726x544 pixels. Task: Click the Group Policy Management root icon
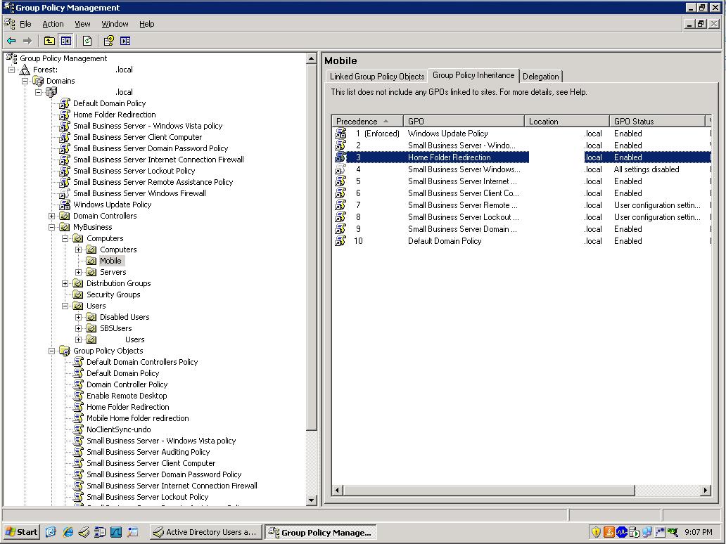coord(11,58)
